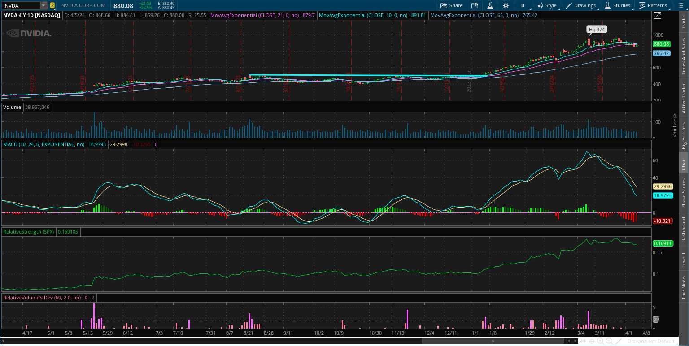Viewport: 689px width, 346px height.
Task: Click the cyan horizontal trendline drawing
Action: pos(368,75)
